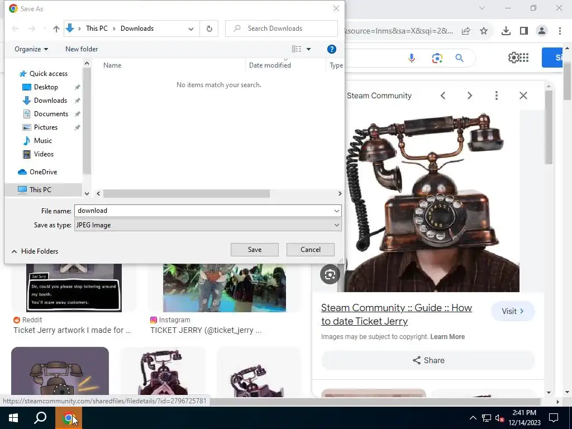This screenshot has height=429, width=572.
Task: Open notification center icon
Action: (x=554, y=418)
